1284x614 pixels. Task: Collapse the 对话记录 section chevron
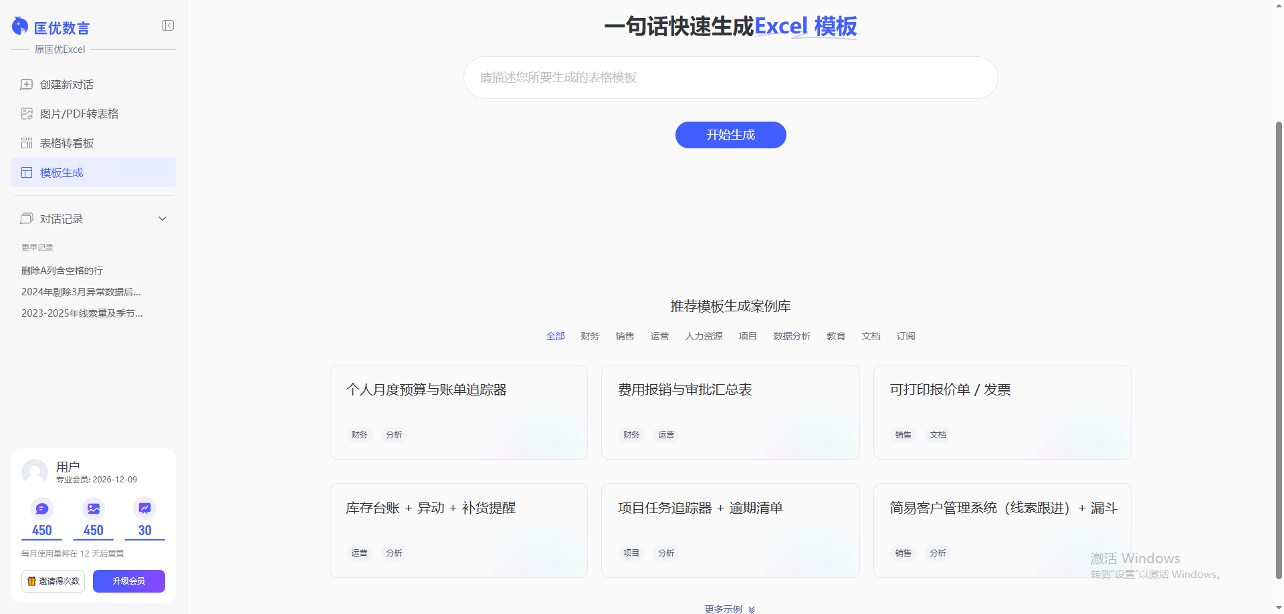pos(162,218)
